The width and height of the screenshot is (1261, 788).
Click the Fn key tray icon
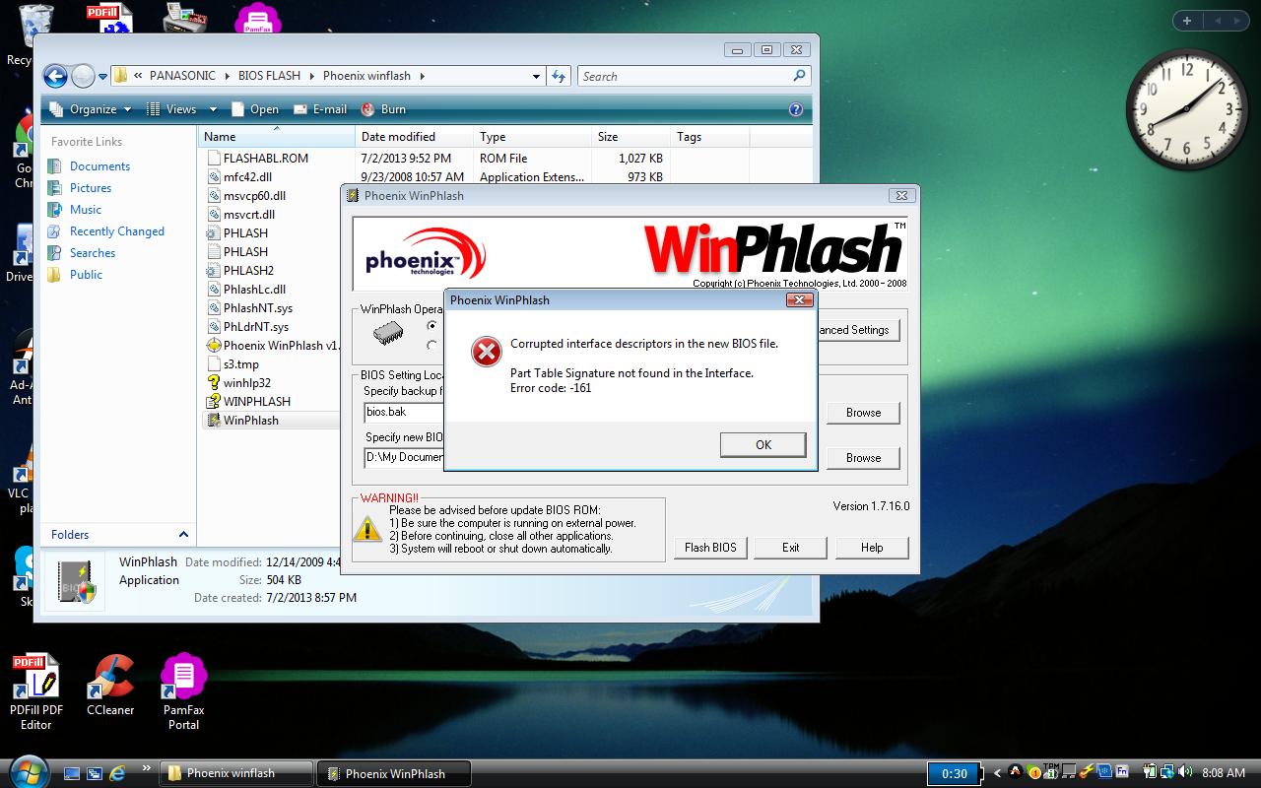pos(1122,771)
